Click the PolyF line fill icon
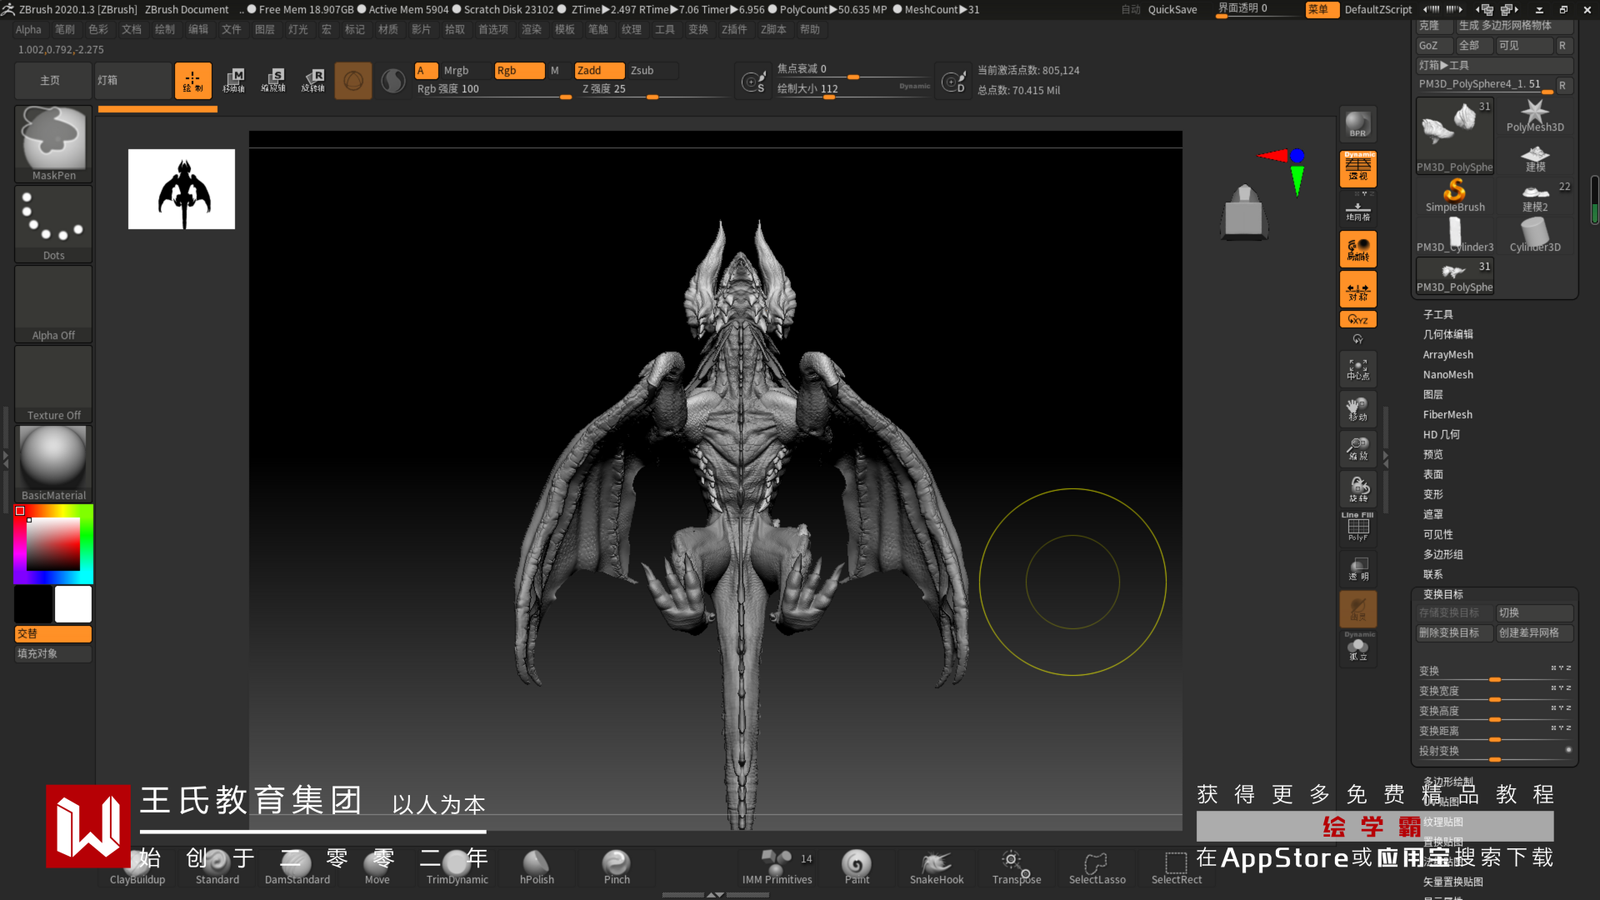1600x900 pixels. pos(1357,528)
